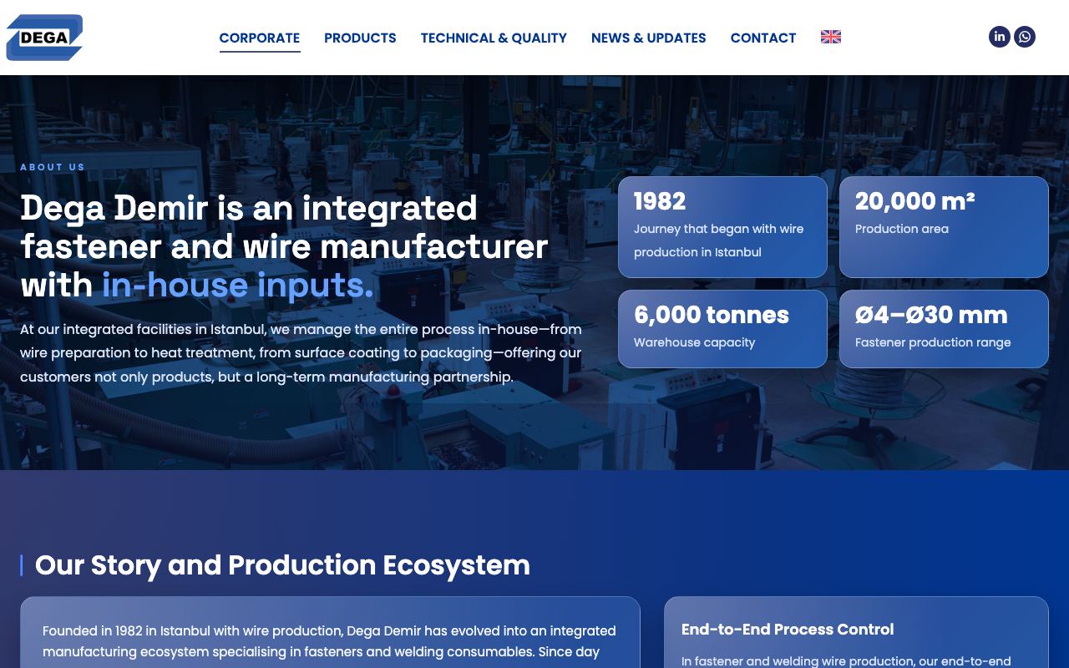Open the CORPORATE menu
Viewport: 1069px width, 668px height.
tap(260, 38)
